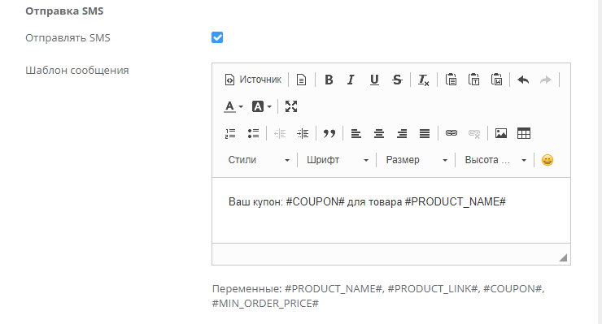Viewport: 602px width, 324px height.
Task: Click the Отправка SMS heading
Action: point(64,11)
